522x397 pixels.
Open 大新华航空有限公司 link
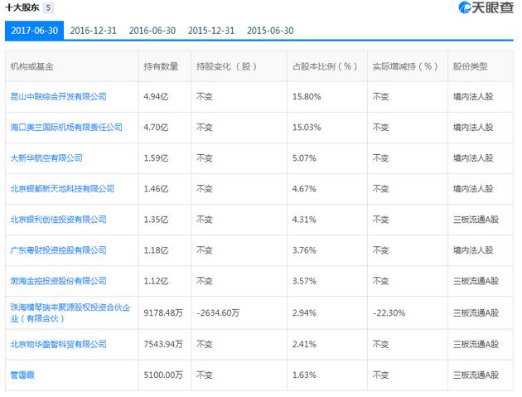tap(46, 157)
